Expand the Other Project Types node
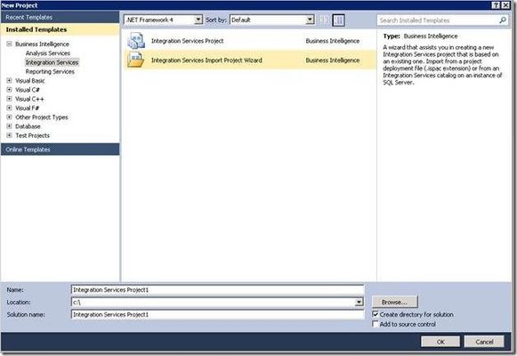This screenshot has width=517, height=356. (x=9, y=117)
